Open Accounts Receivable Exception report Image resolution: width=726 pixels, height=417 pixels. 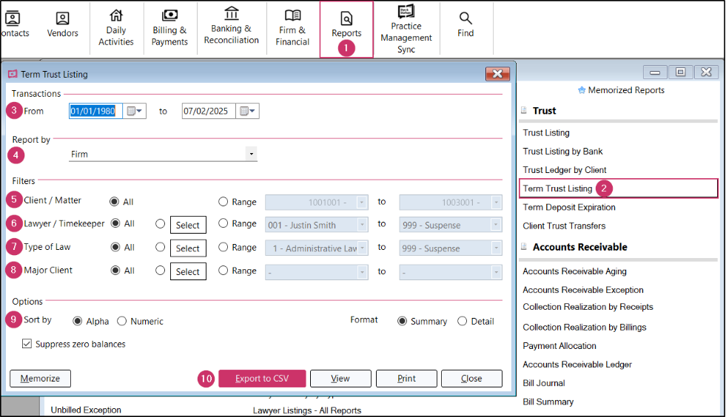[x=583, y=290]
